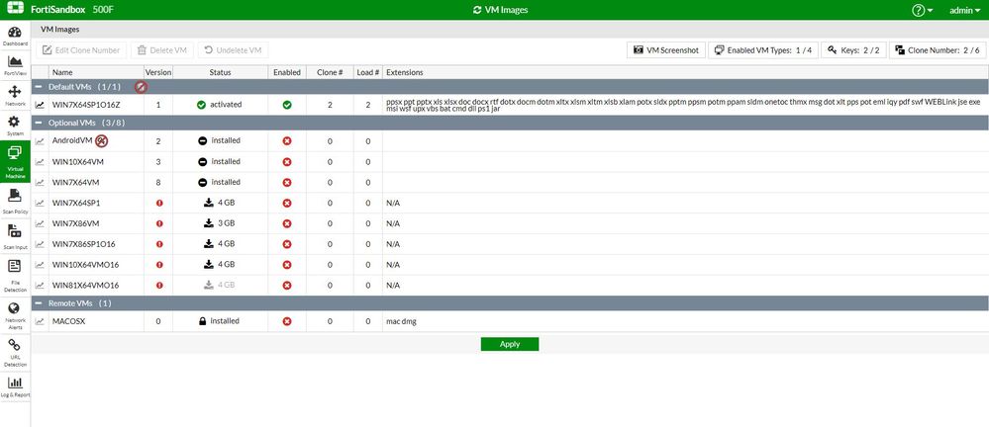Click the Keys 2/2 indicator
Image resolution: width=989 pixels, height=427 pixels.
click(x=853, y=50)
